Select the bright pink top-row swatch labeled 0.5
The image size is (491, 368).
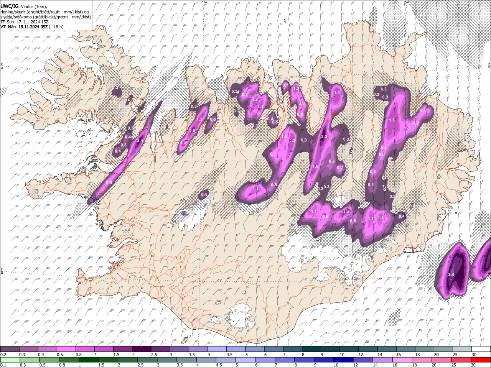click(66, 349)
